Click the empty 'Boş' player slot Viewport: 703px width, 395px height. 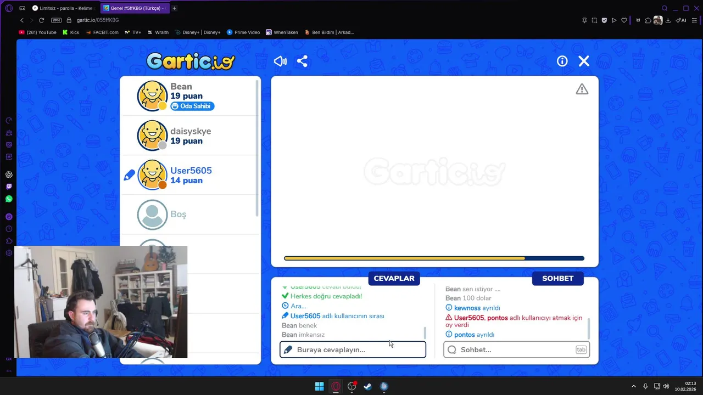[190, 215]
